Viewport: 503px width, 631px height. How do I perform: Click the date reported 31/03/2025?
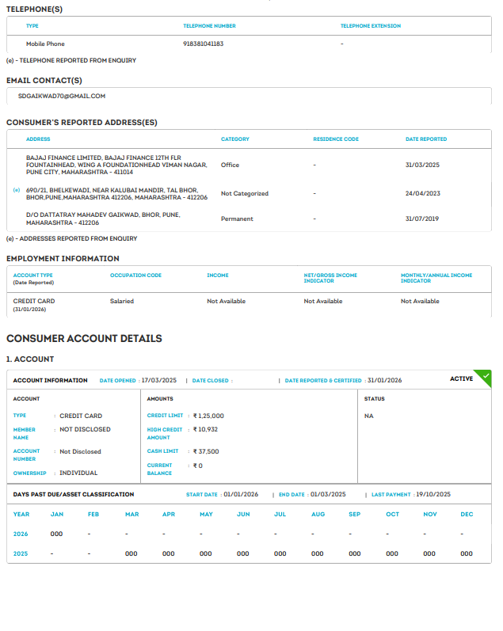click(x=422, y=165)
